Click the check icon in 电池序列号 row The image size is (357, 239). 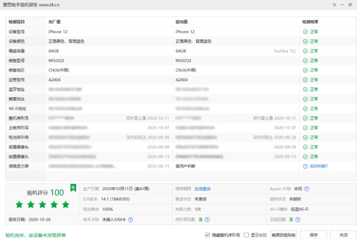pyautogui.click(x=306, y=138)
